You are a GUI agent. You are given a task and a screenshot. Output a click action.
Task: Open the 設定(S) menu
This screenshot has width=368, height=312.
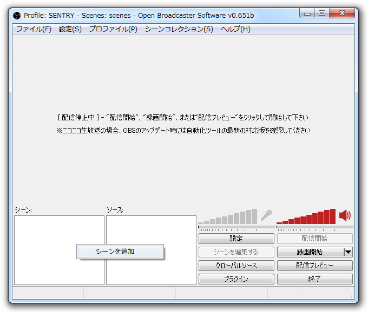[70, 29]
